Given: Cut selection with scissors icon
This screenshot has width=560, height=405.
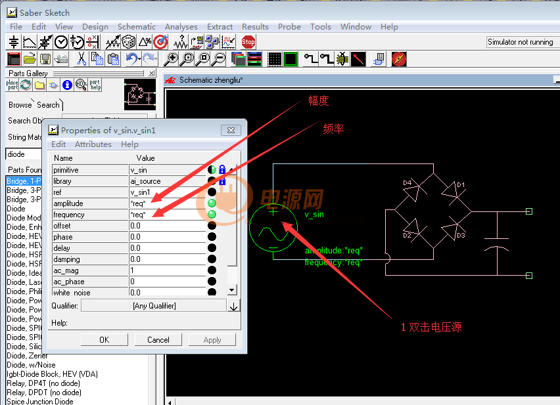Looking at the screenshot, I should coord(82,59).
